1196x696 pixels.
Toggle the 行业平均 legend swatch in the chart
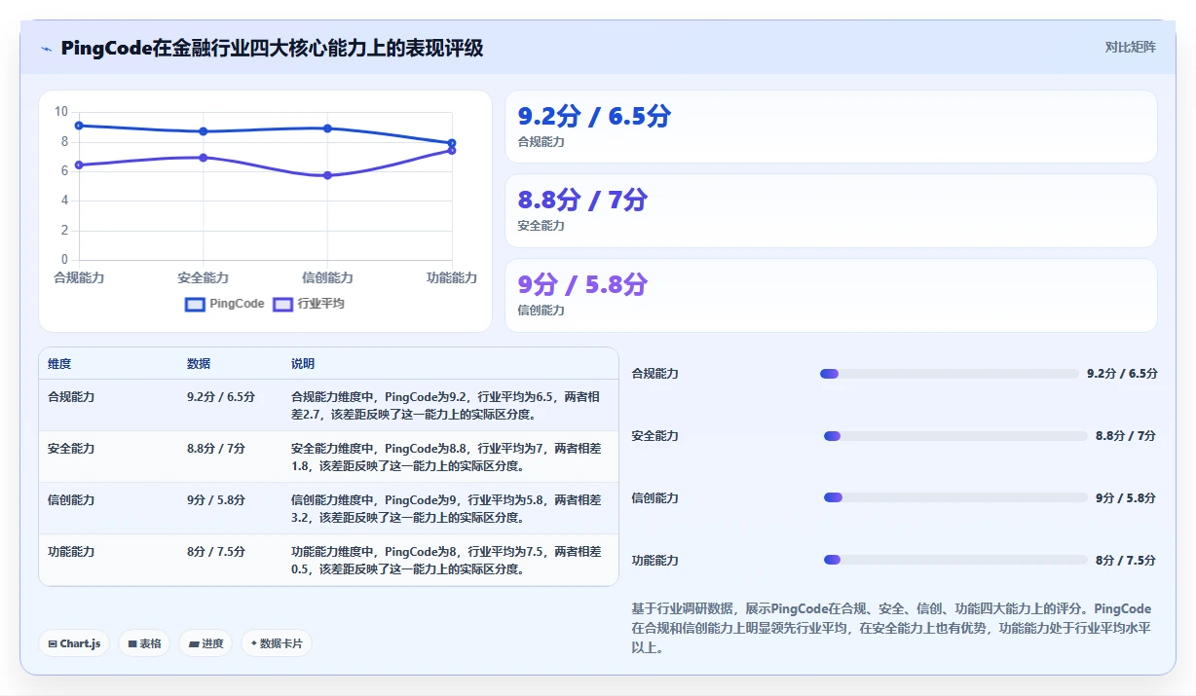point(282,304)
